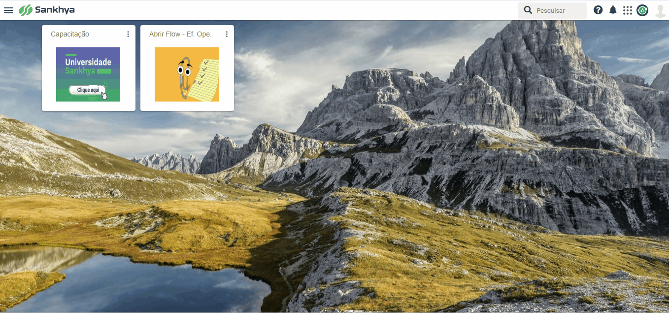Open help via the question mark icon
669x313 pixels.
[x=598, y=10]
